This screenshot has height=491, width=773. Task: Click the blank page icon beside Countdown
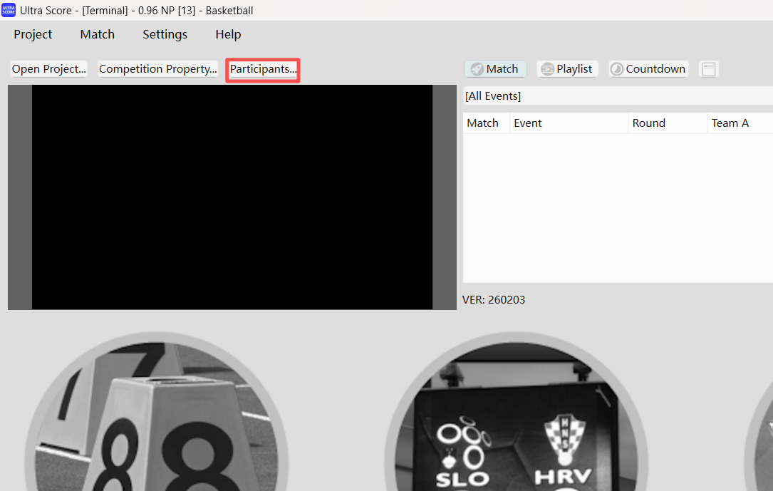tap(708, 69)
